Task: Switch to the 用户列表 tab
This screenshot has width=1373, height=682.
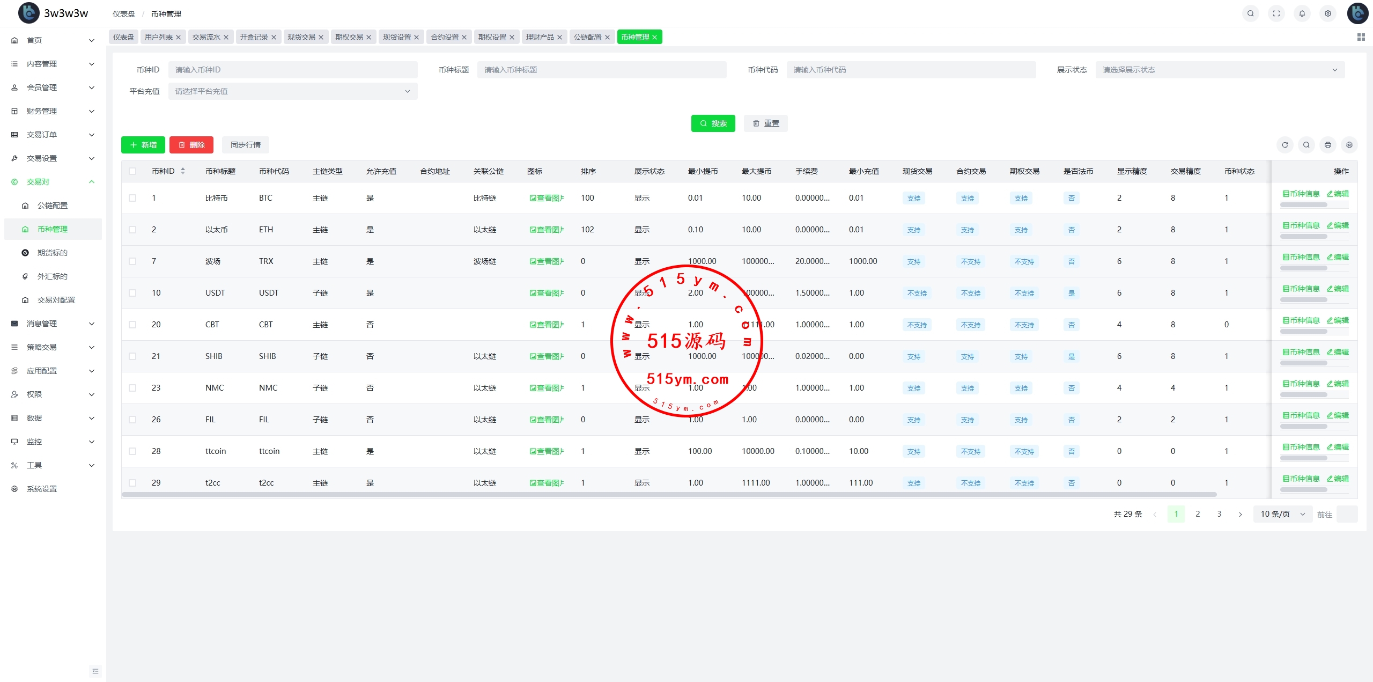Action: 159,37
